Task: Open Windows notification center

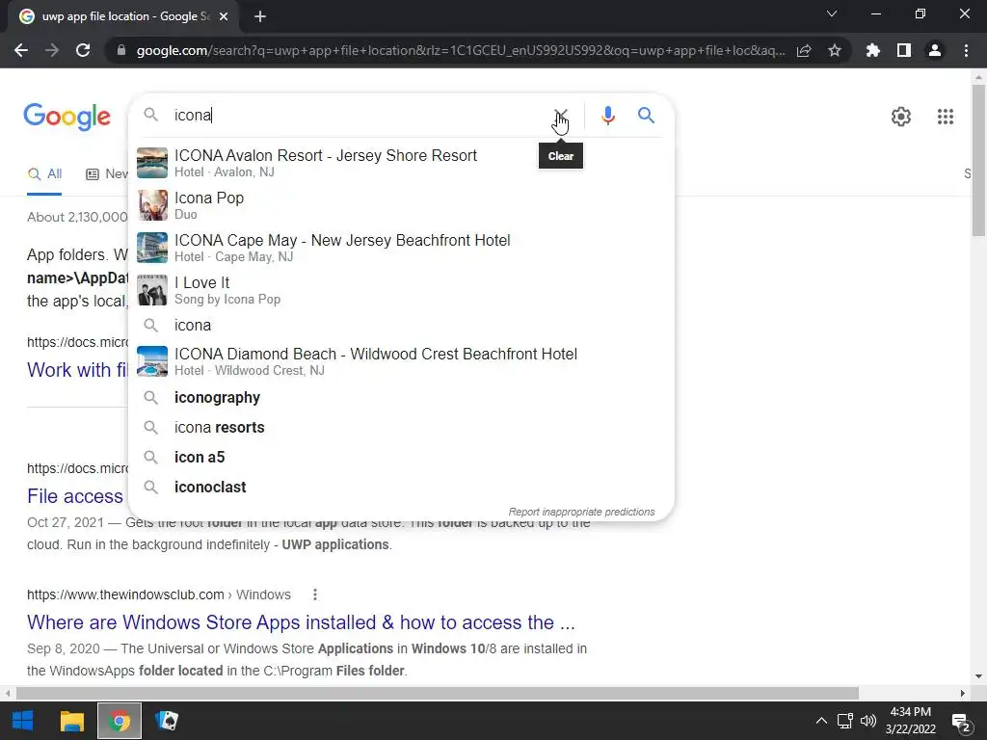Action: pyautogui.click(x=961, y=722)
